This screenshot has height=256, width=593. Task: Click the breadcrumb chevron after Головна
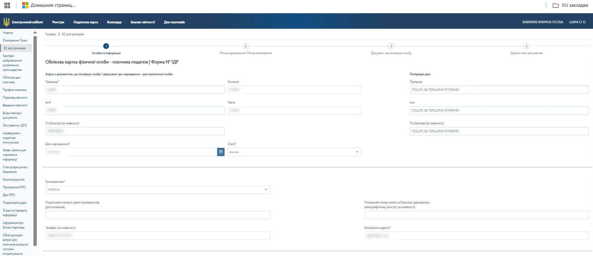(x=59, y=34)
